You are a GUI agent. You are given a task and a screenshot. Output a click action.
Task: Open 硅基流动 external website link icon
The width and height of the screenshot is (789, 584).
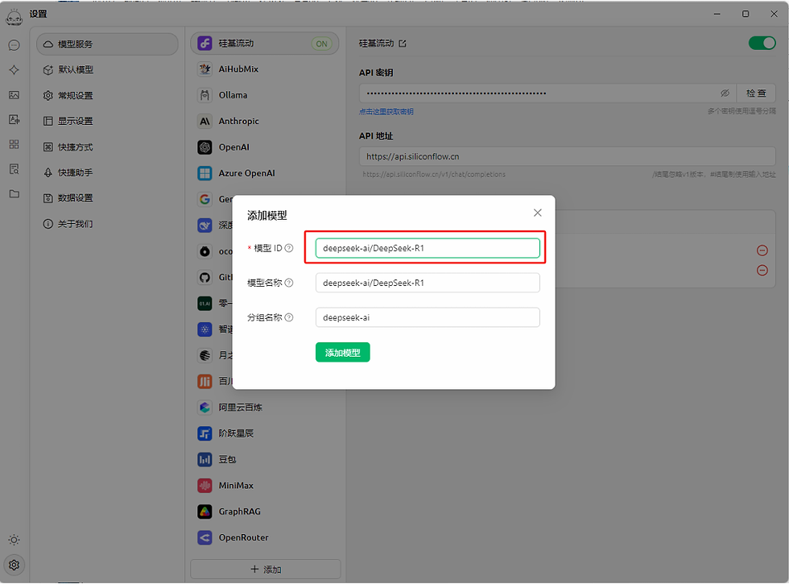403,43
